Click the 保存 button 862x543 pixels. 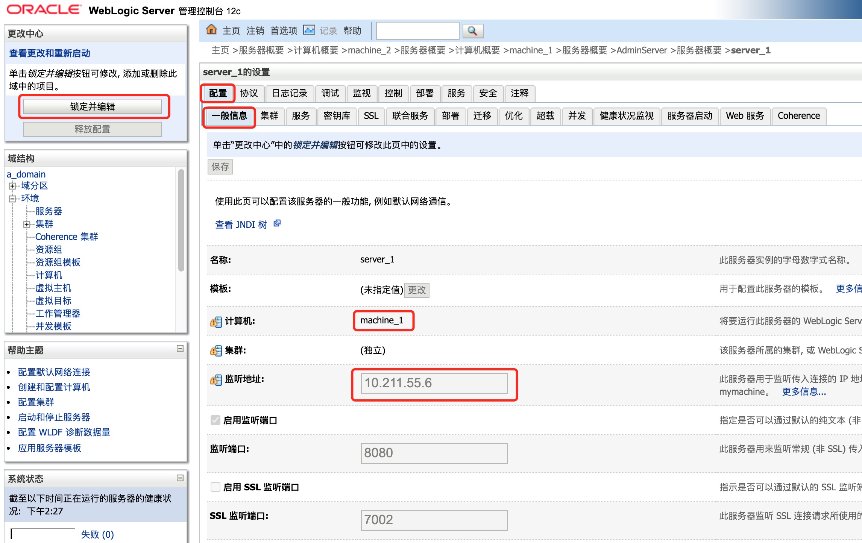click(x=220, y=167)
